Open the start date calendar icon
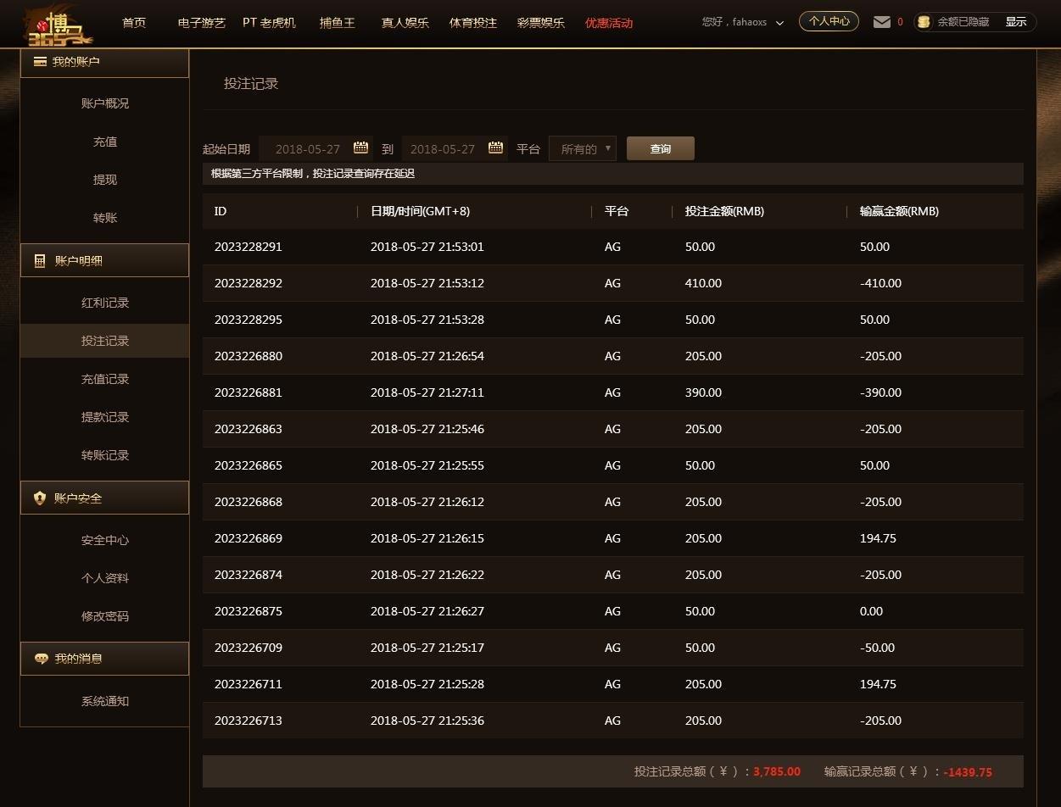The image size is (1061, 807). (360, 147)
